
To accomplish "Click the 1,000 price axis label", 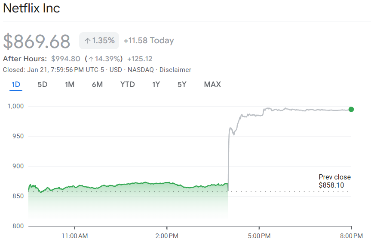I will 16,106.
